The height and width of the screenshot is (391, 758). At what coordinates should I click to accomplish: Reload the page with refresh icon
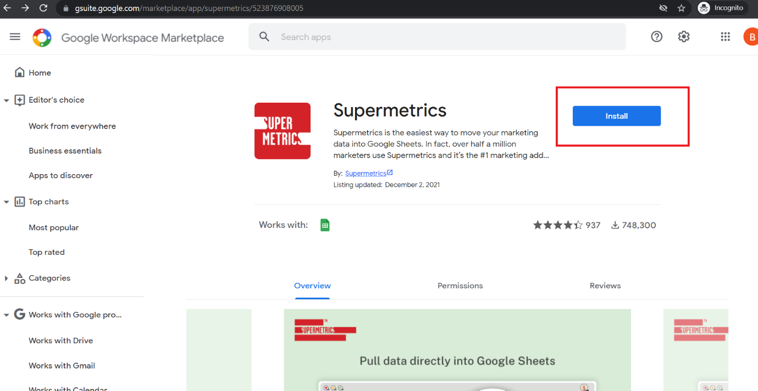[43, 8]
